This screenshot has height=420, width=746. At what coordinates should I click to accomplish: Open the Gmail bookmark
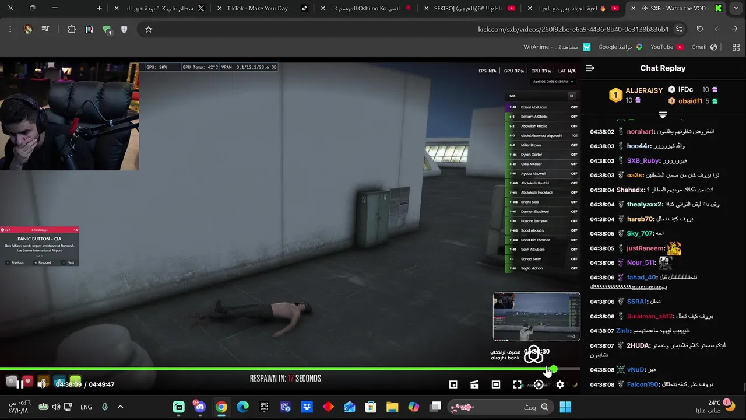(705, 47)
